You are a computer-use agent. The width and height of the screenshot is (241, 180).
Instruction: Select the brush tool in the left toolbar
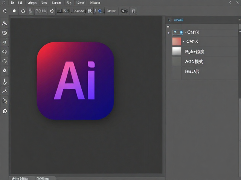pos(5,91)
